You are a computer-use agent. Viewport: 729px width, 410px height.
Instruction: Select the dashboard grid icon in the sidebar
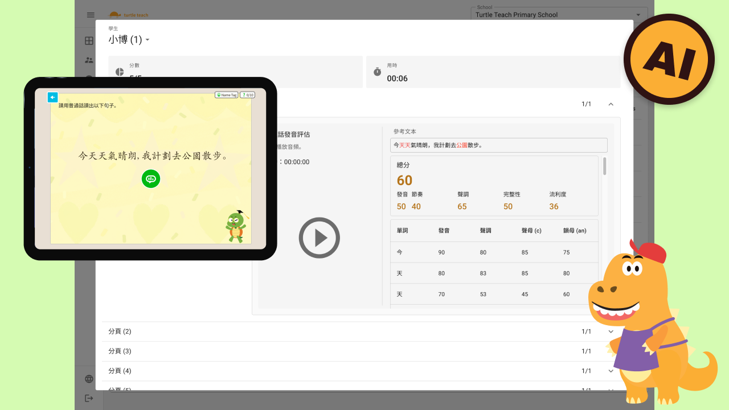(x=89, y=40)
